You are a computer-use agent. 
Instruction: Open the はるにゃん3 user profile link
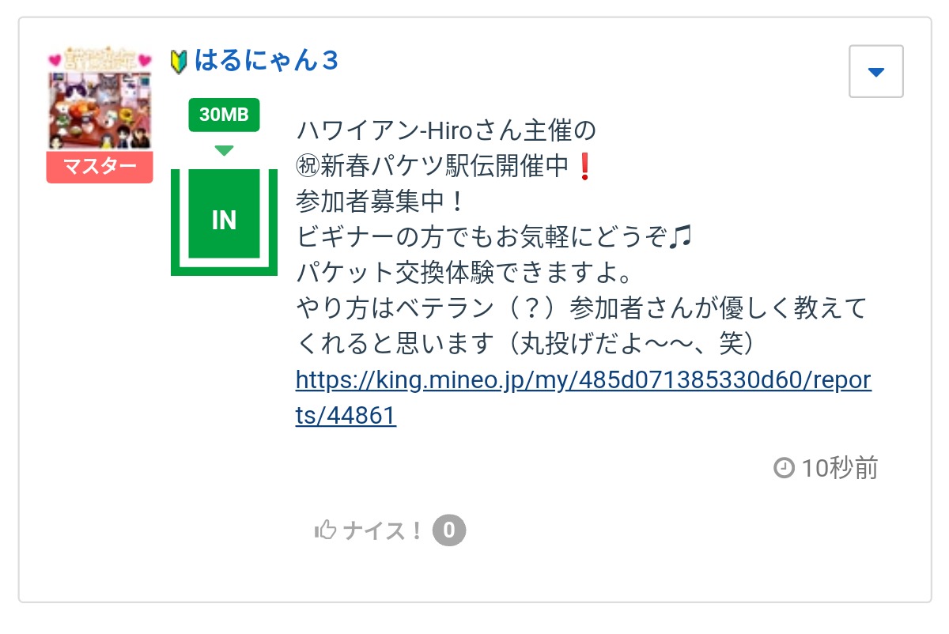coord(266,60)
